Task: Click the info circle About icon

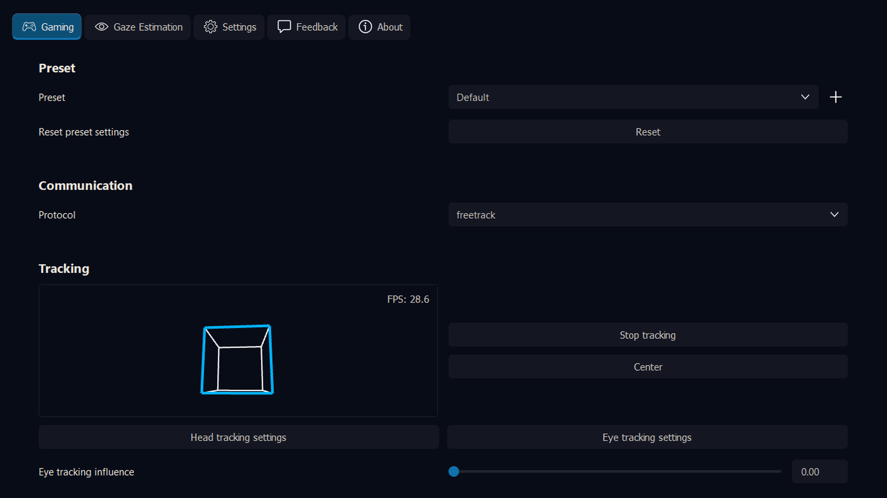Action: 365,27
